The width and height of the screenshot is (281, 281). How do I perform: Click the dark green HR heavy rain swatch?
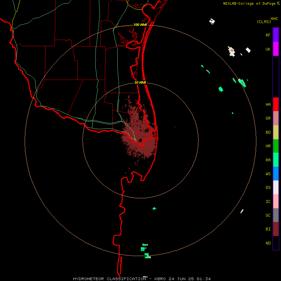(x=276, y=146)
